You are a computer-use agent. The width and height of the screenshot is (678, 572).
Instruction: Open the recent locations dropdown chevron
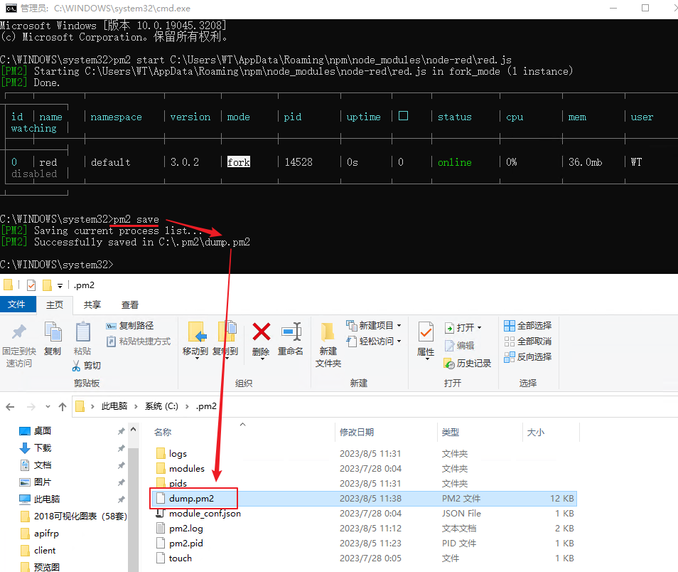coord(48,407)
